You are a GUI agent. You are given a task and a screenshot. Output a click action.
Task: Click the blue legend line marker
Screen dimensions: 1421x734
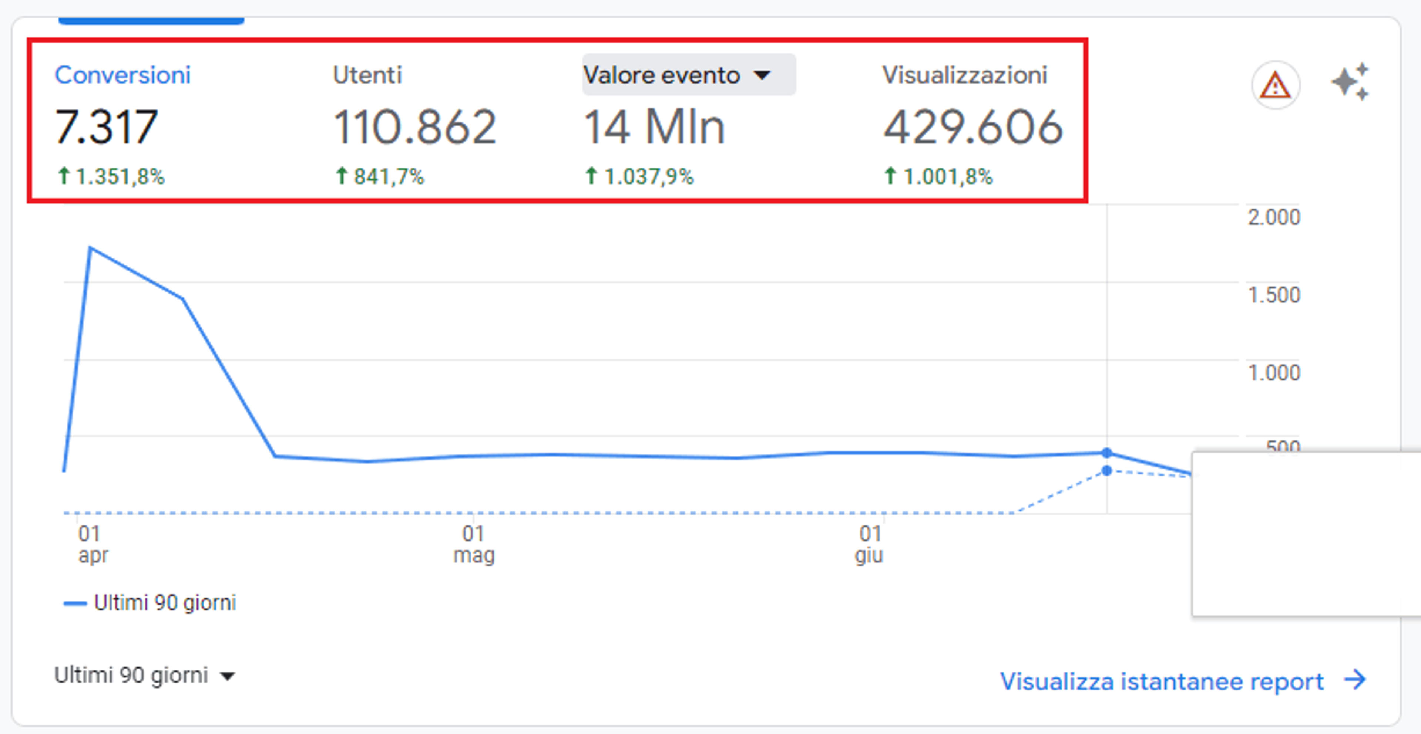pos(75,603)
